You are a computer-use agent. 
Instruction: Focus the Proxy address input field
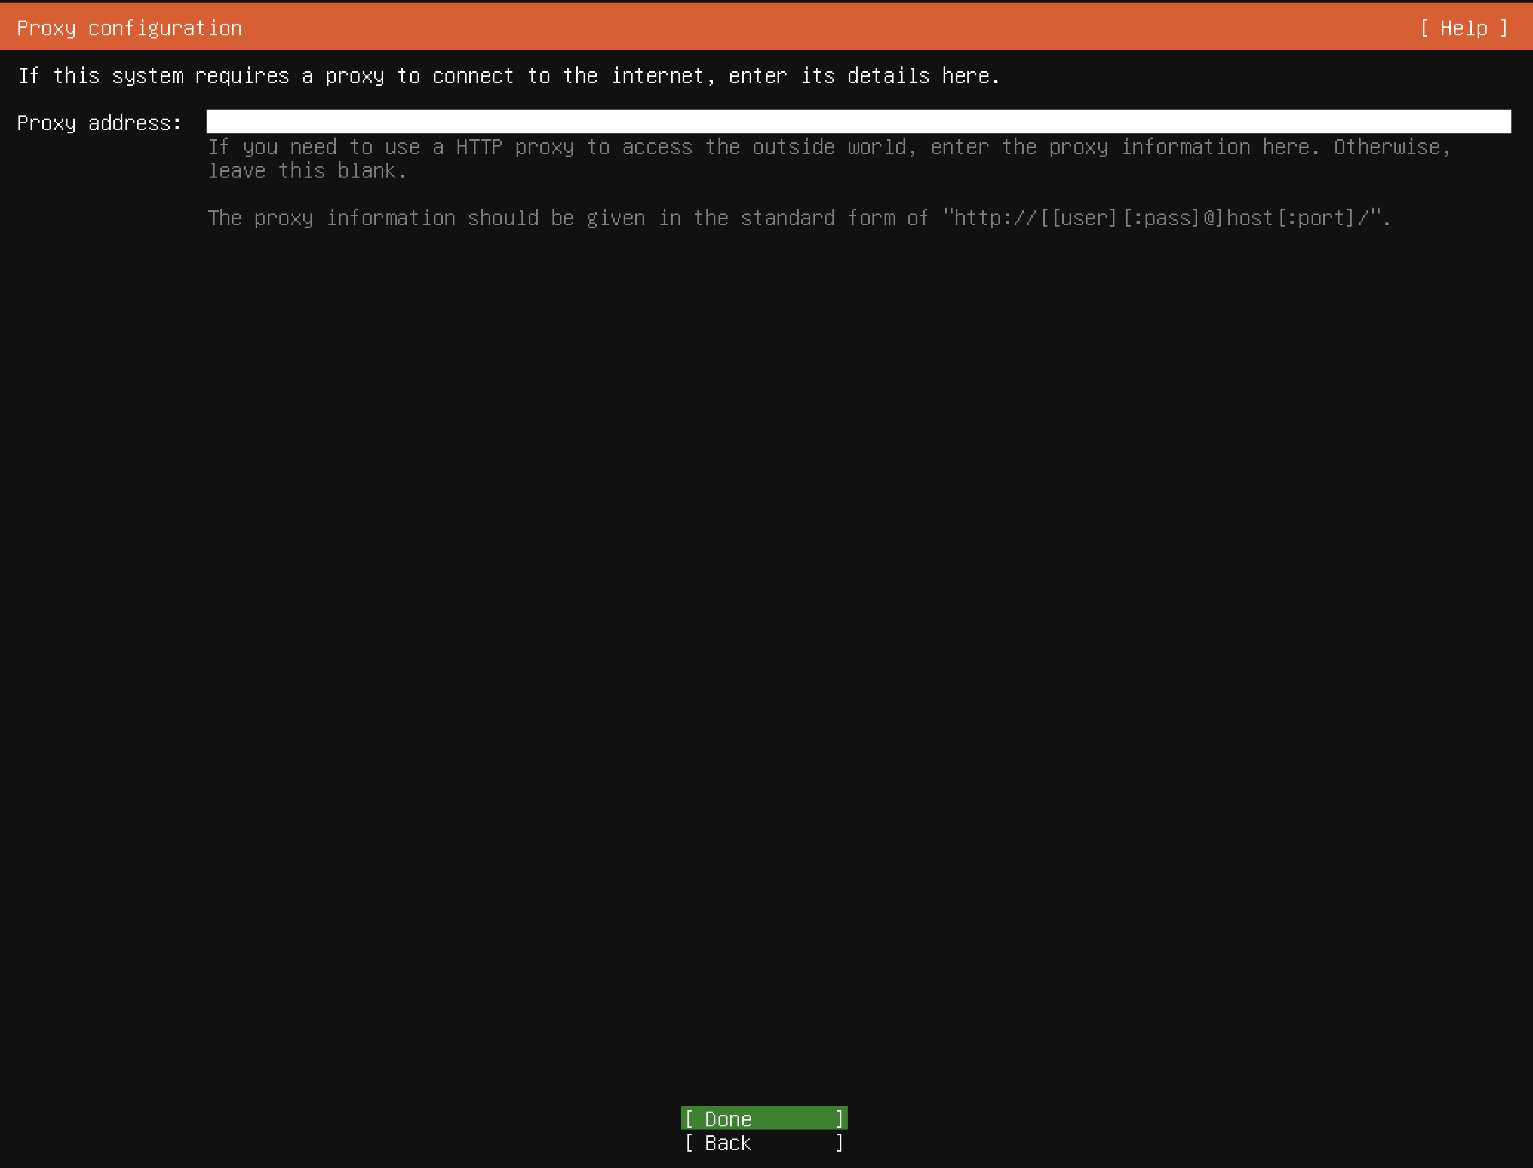click(x=858, y=122)
